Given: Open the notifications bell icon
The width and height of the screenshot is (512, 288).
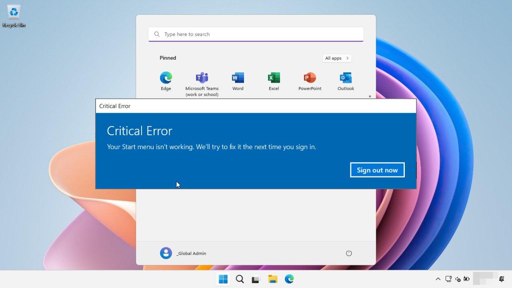Looking at the screenshot, I should pos(502,279).
